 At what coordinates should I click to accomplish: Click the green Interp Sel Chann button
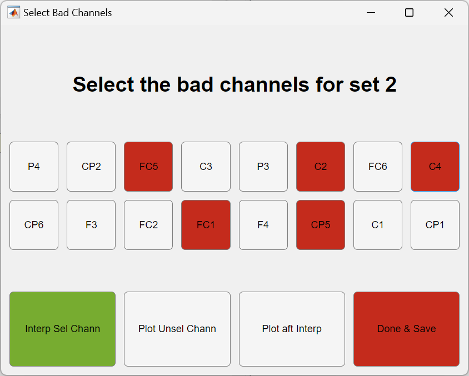tap(62, 329)
